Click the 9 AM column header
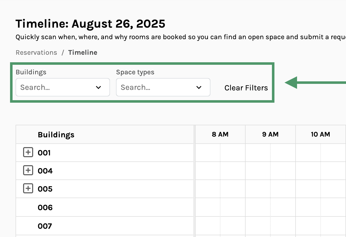 pyautogui.click(x=270, y=134)
